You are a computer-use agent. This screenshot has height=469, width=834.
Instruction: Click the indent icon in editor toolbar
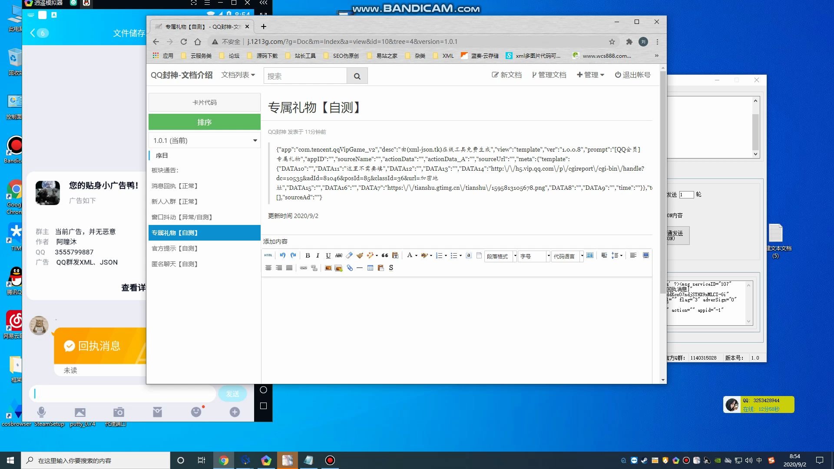[604, 255]
